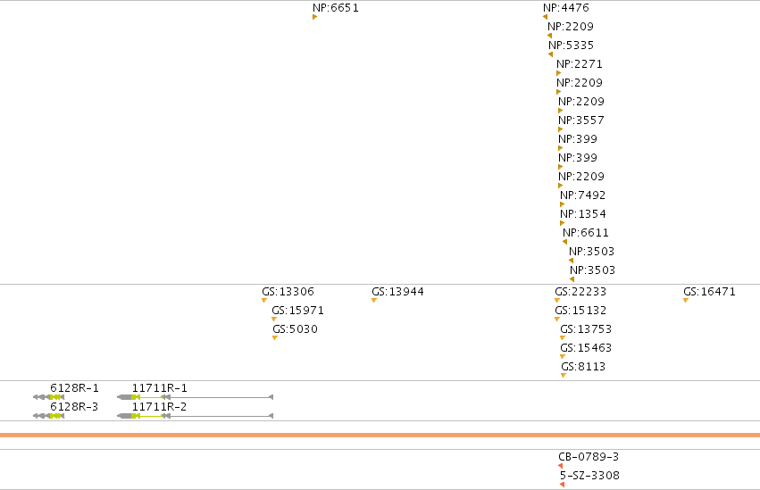Select the GS:8113 label
This screenshot has height=490, width=760.
[583, 367]
